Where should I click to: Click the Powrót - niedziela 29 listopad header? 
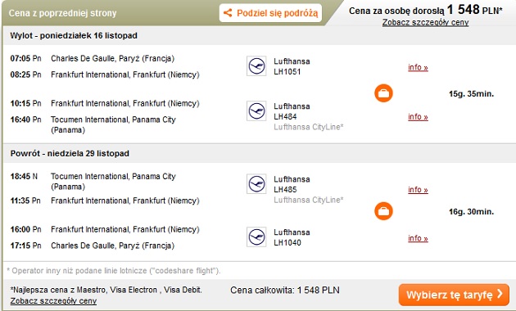pos(70,154)
